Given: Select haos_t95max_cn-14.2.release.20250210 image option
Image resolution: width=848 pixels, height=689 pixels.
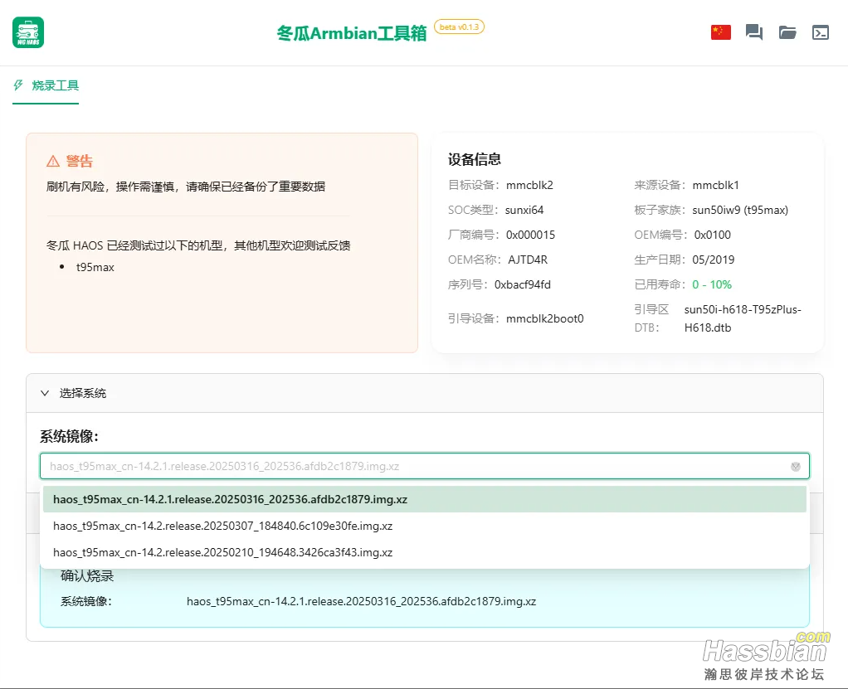Looking at the screenshot, I should click(x=425, y=552).
